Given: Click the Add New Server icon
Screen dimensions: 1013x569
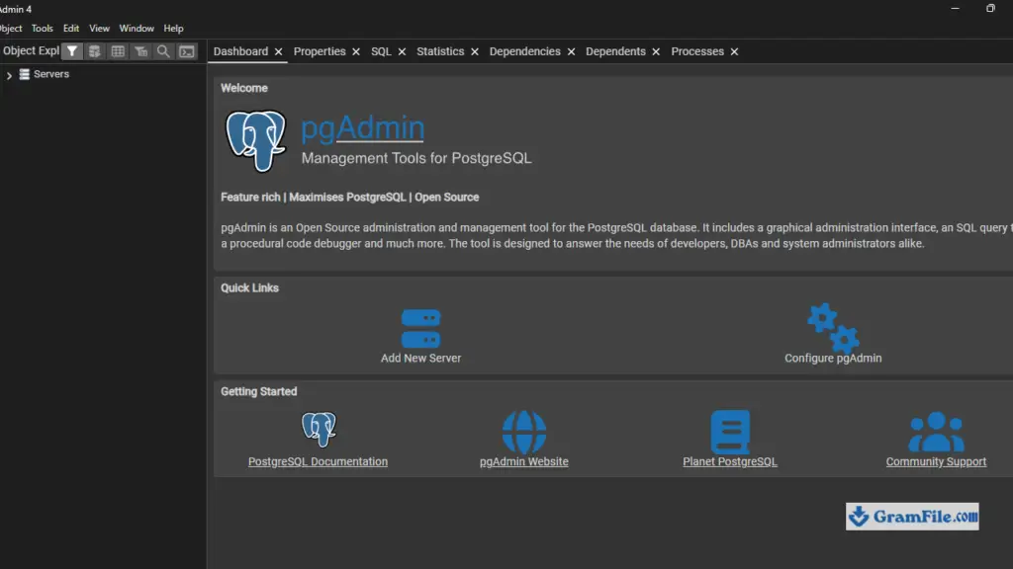Looking at the screenshot, I should [420, 328].
